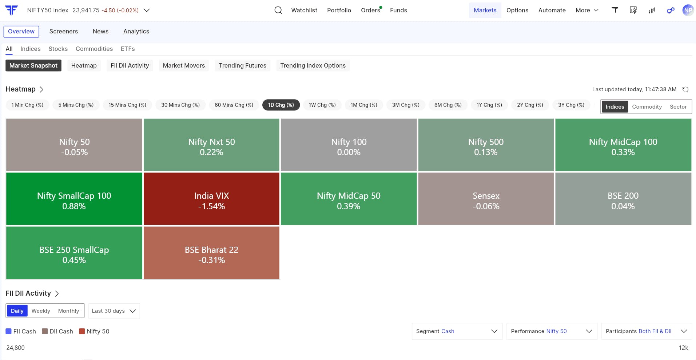Click the T-shaped terminal icon in header
The image size is (696, 360).
coord(615,10)
